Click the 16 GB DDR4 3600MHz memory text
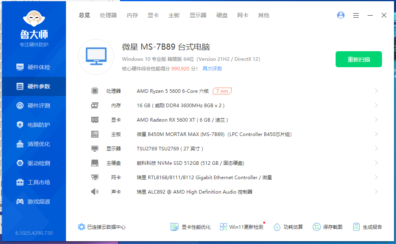396x244 pixels. pyautogui.click(x=180, y=105)
